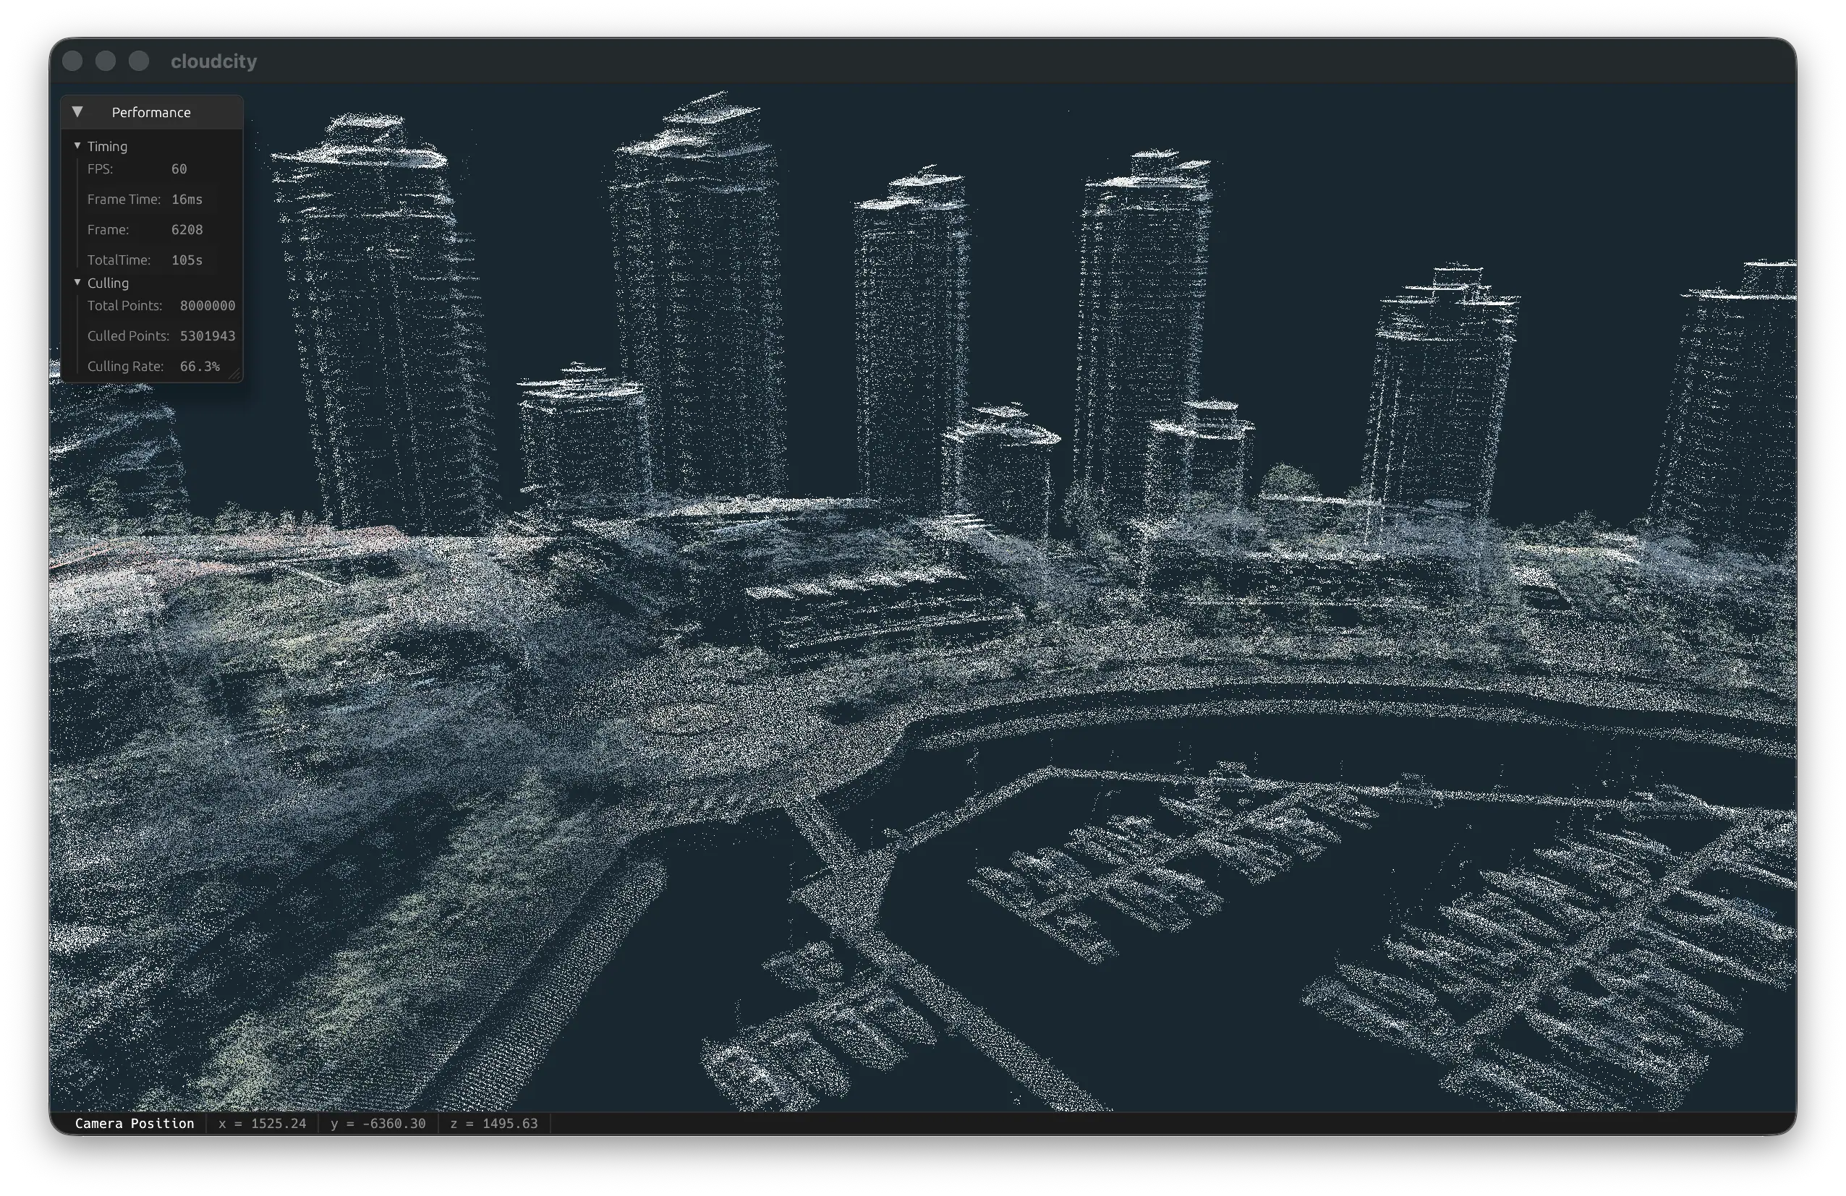Select the Culling tree header label
This screenshot has height=1196, width=1846.
coord(108,283)
